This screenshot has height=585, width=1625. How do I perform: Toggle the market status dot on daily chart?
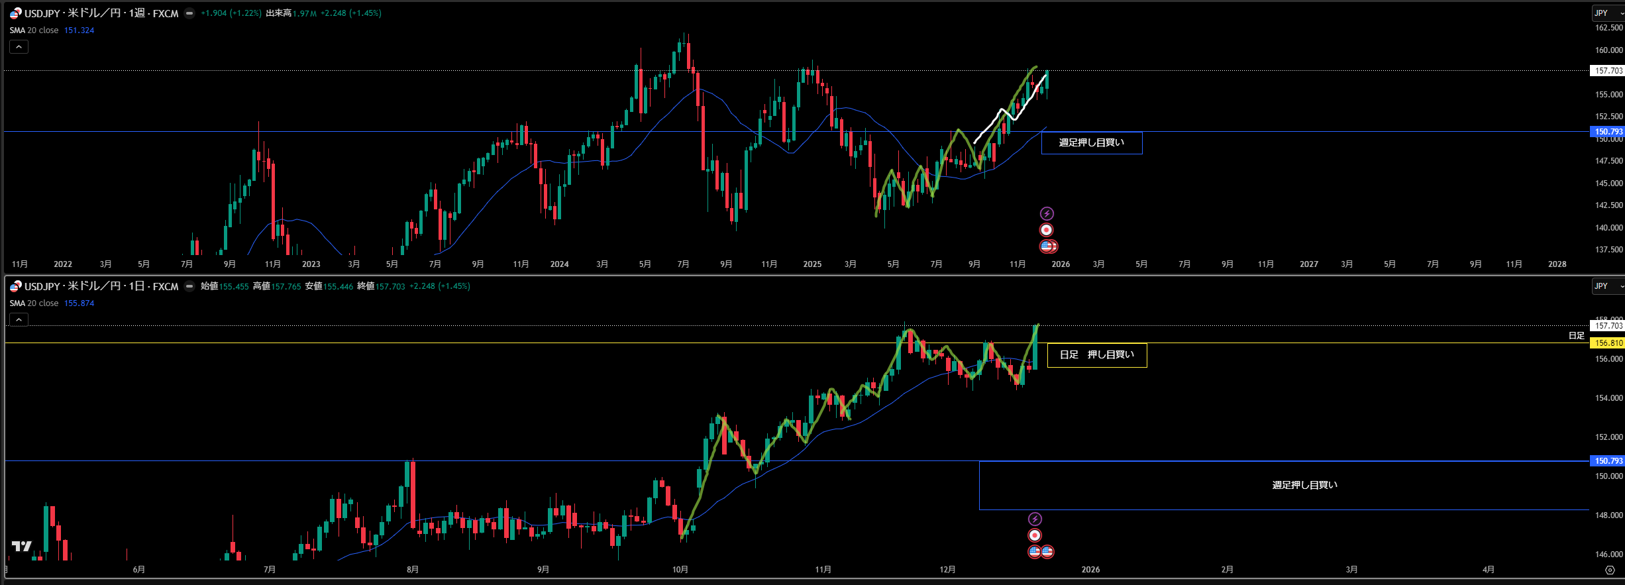pyautogui.click(x=189, y=286)
